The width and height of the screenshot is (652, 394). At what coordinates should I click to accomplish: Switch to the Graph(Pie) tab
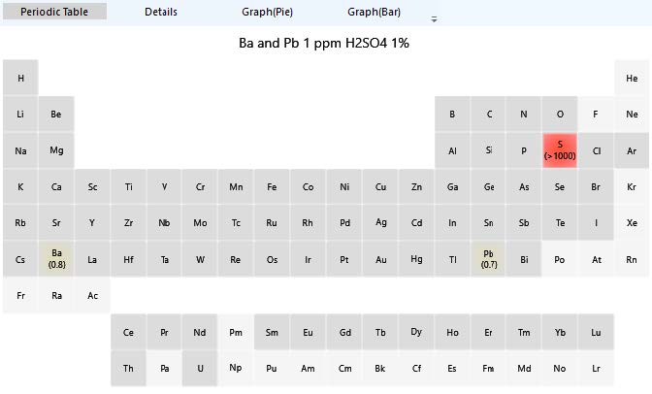(x=271, y=13)
